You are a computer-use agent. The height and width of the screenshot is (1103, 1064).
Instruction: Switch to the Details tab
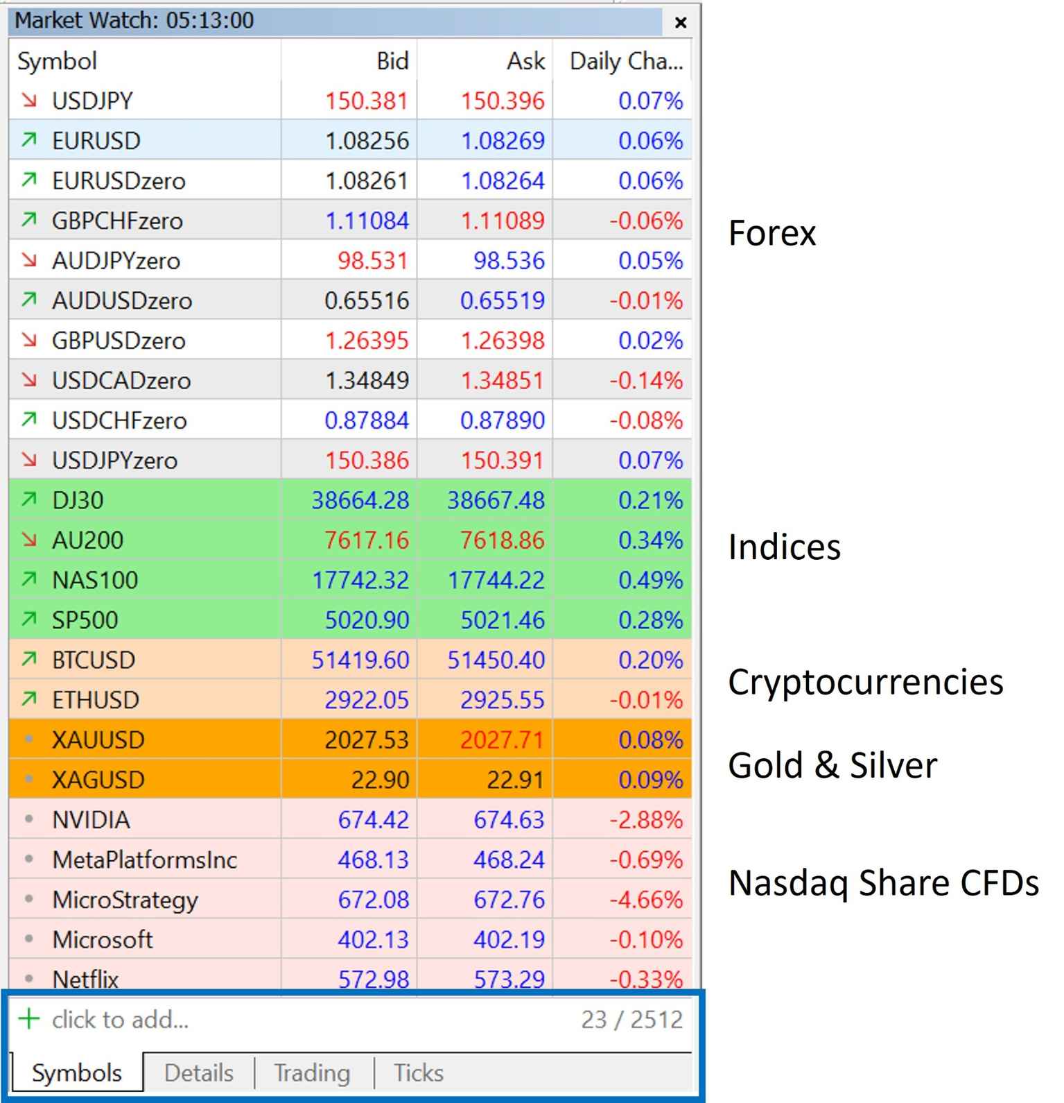(x=199, y=1073)
